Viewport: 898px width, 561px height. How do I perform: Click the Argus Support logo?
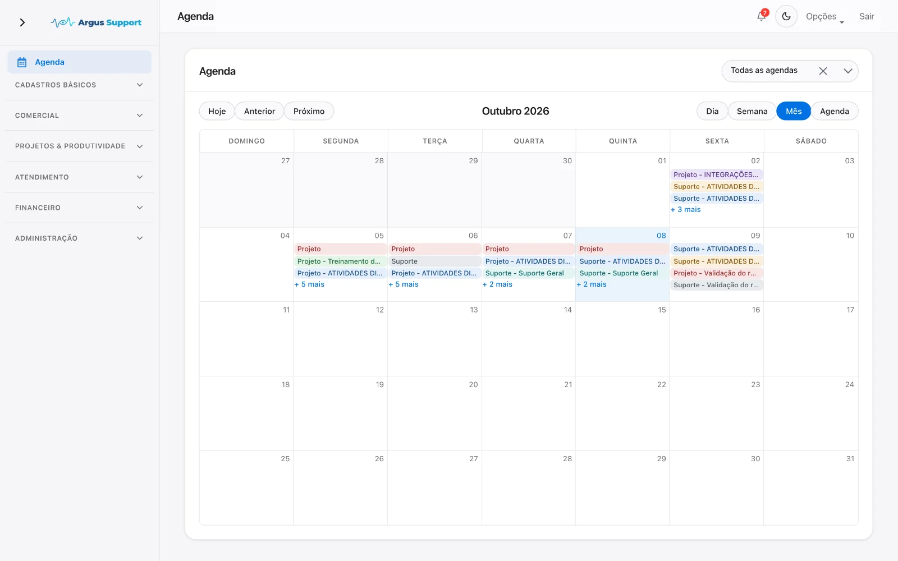[x=96, y=22]
